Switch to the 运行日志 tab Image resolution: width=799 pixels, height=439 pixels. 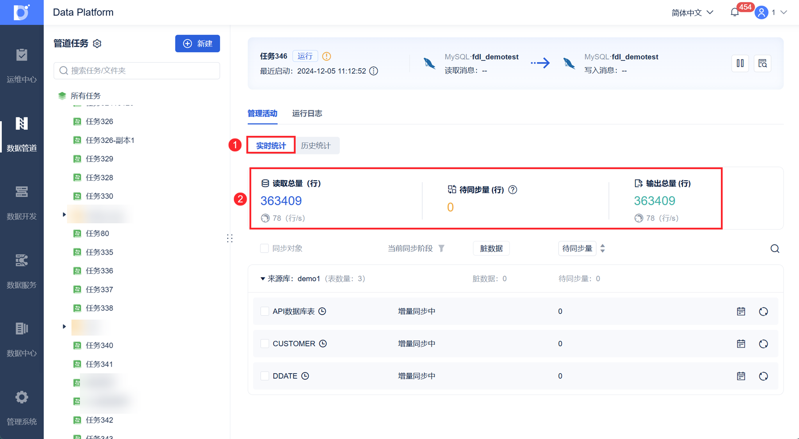307,114
